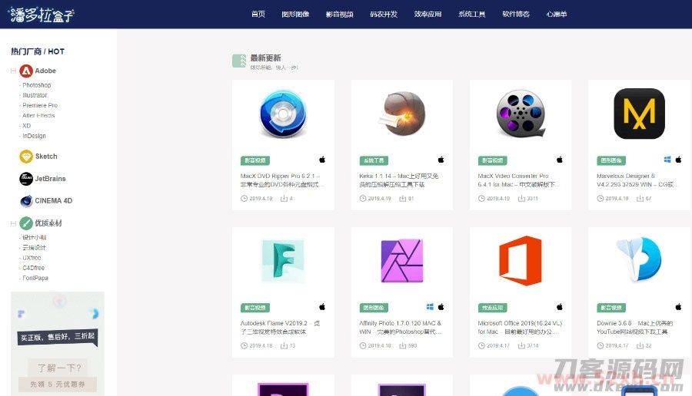This screenshot has height=396, width=692.
Task: Click the category tag on Keka card
Action: point(374,160)
